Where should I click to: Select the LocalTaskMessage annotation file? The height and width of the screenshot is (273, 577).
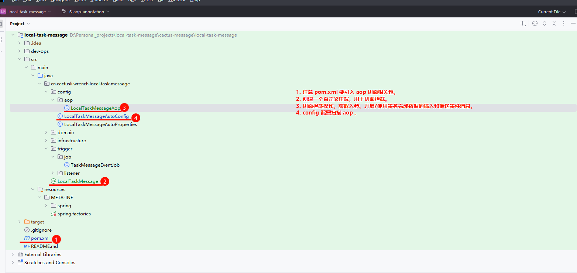[78, 181]
